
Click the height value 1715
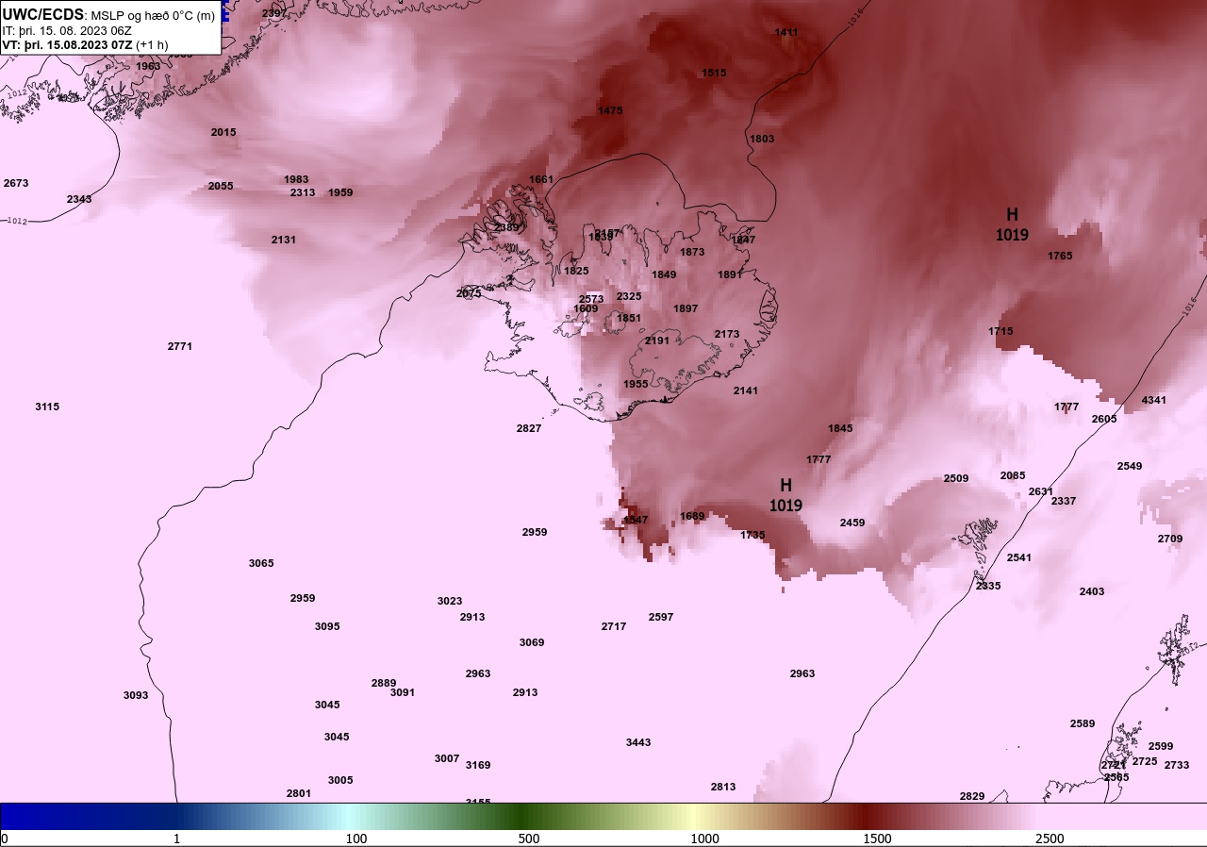pos(1000,331)
